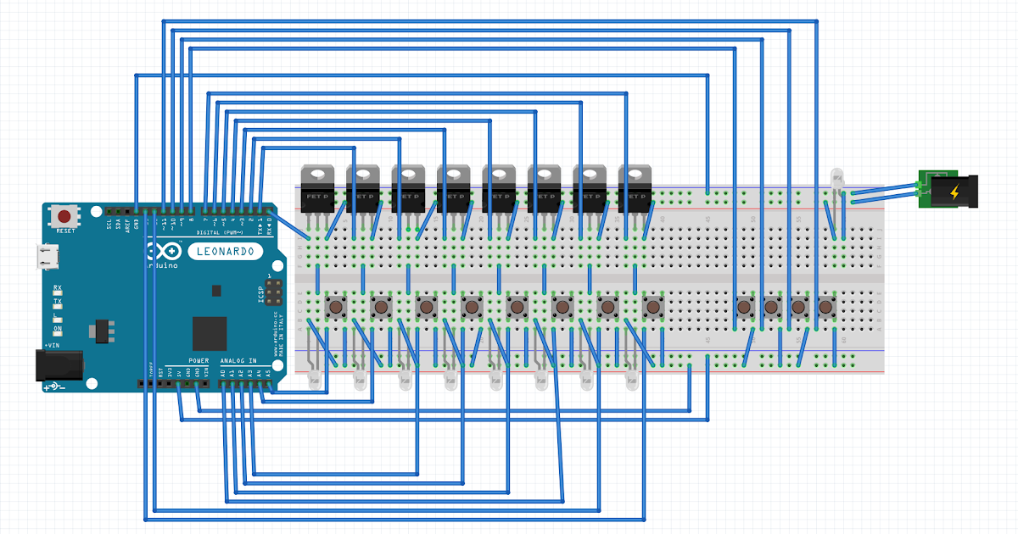1018x534 pixels.
Task: Click the ICSP header on the Arduino
Action: coord(273,292)
